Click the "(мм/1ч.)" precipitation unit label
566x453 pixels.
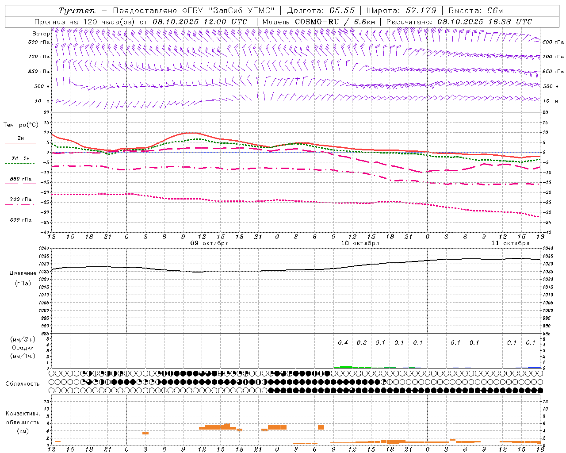(x=23, y=356)
